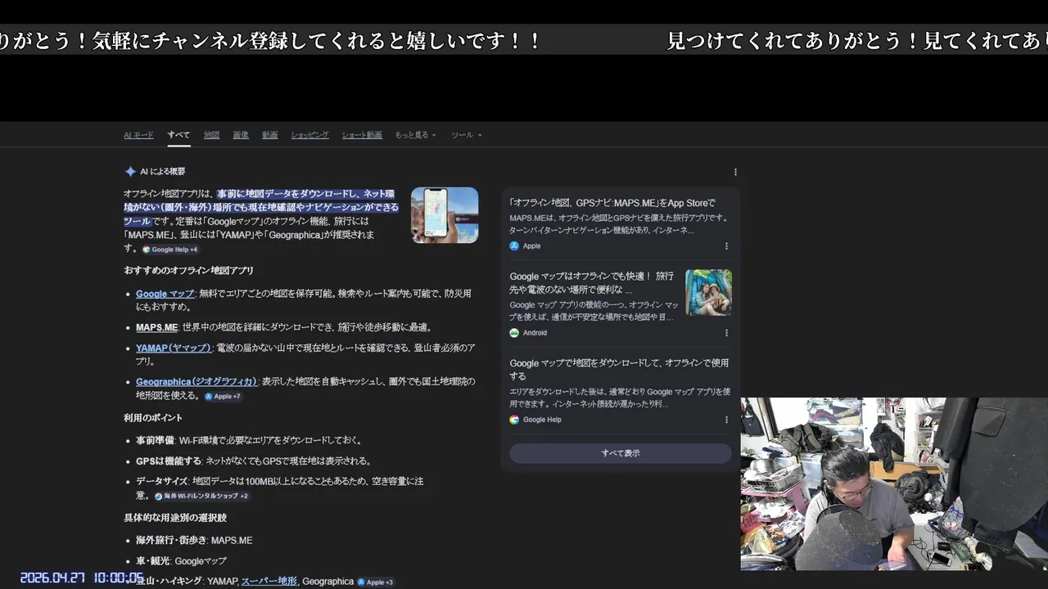Click the Android source icon
This screenshot has height=589, width=1048.
pyautogui.click(x=514, y=333)
